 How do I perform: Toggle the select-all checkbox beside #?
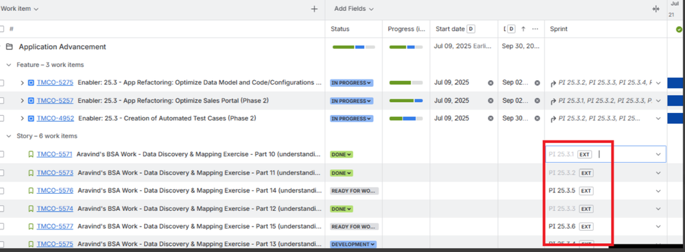click(2, 29)
